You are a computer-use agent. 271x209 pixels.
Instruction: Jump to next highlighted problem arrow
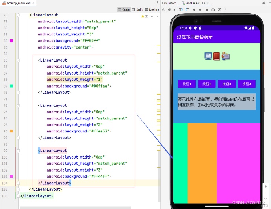click(157, 16)
